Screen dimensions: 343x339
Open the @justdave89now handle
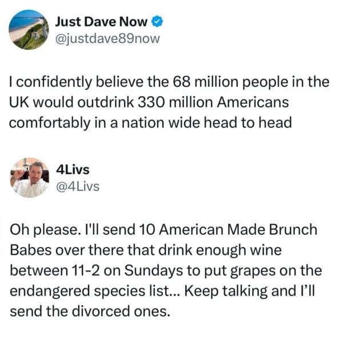coord(107,39)
